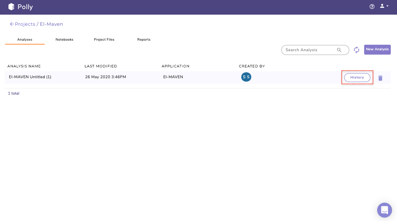
Task: Switch to the Notebooks tab
Action: (x=65, y=39)
